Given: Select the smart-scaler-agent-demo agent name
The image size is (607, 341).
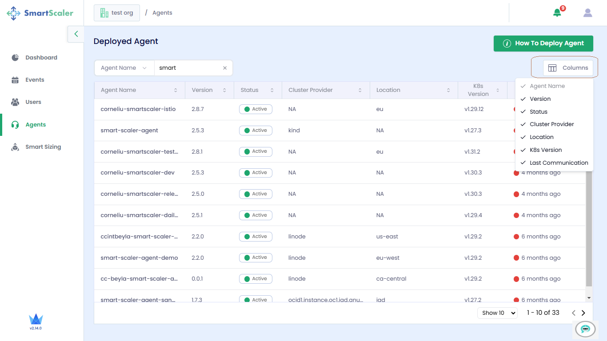Looking at the screenshot, I should coord(140,258).
